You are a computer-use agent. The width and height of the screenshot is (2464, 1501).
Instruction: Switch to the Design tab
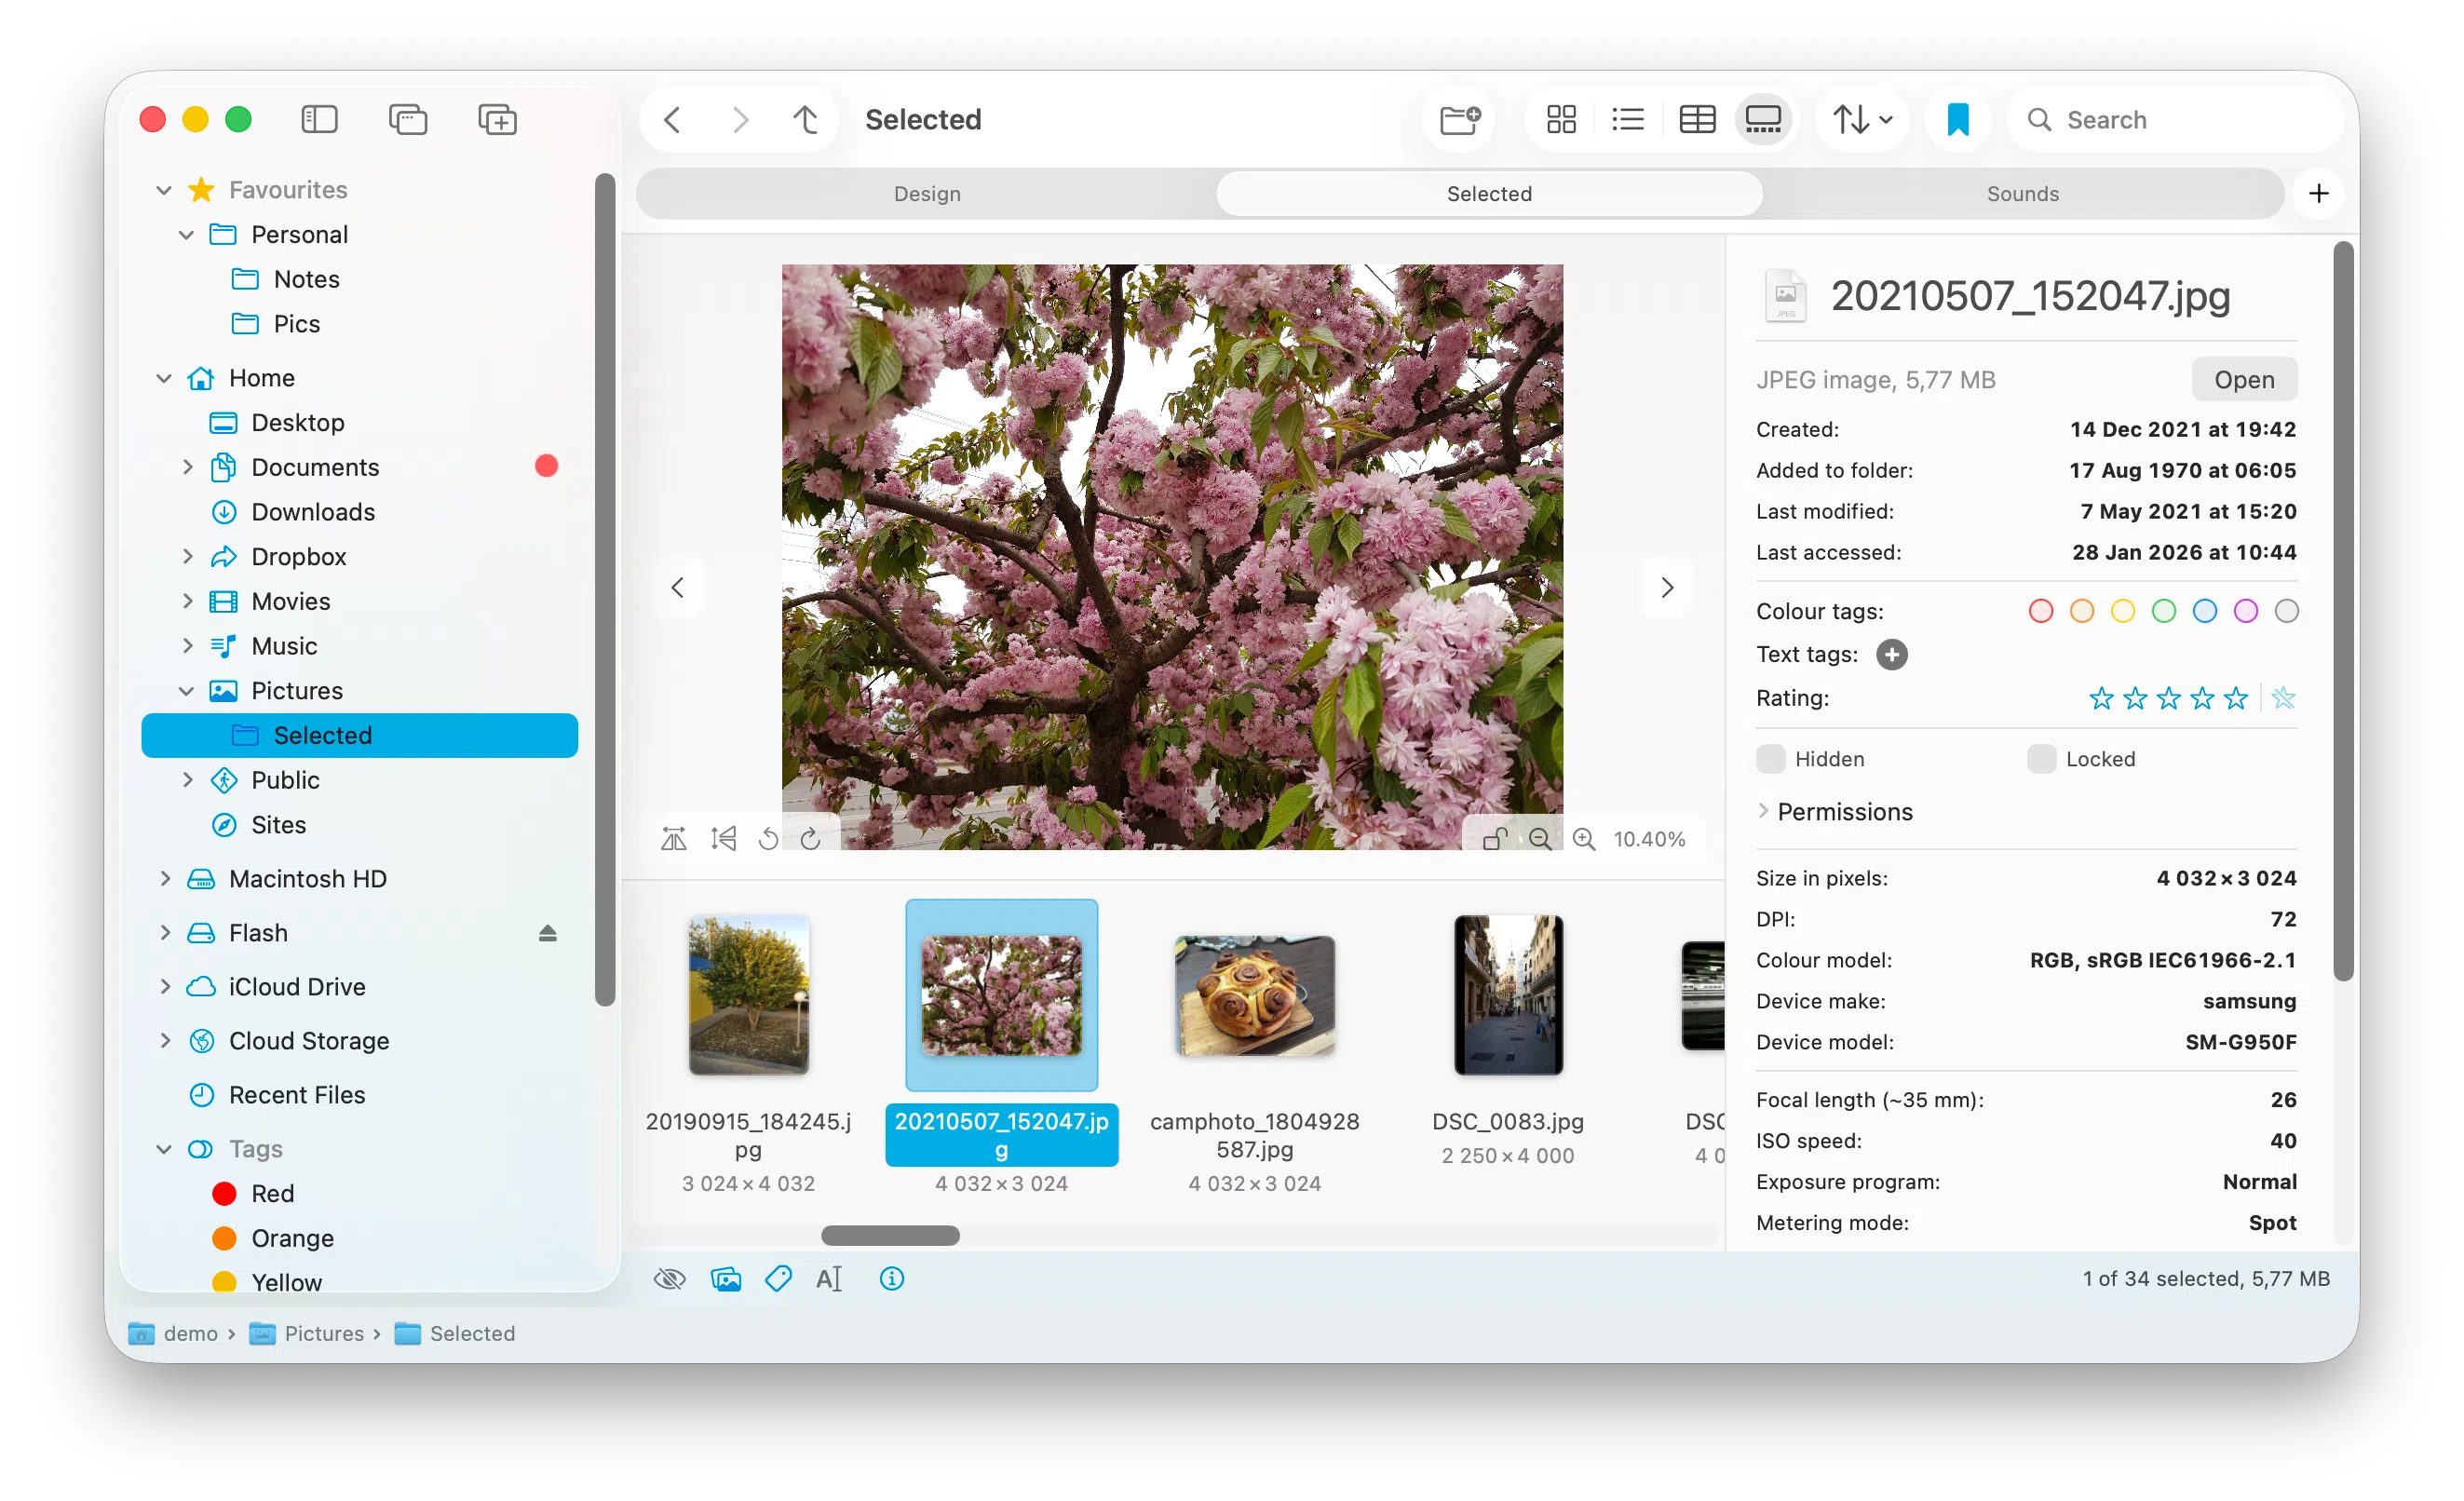pos(927,194)
